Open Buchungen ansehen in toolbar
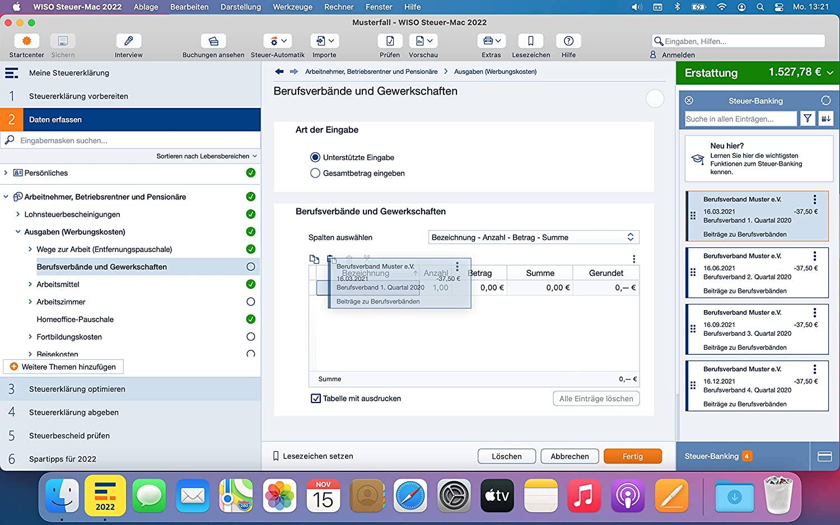840x525 pixels. (213, 41)
